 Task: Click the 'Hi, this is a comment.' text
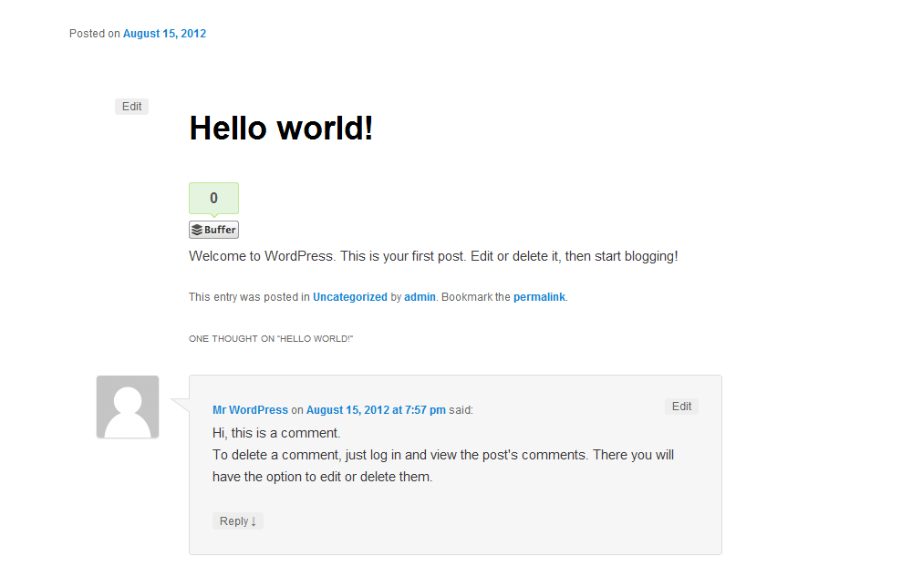point(276,433)
